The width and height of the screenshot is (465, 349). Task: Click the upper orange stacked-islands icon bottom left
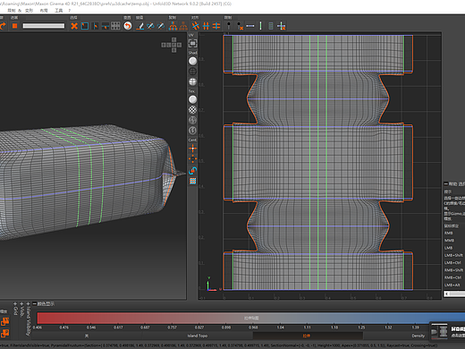pos(5,321)
